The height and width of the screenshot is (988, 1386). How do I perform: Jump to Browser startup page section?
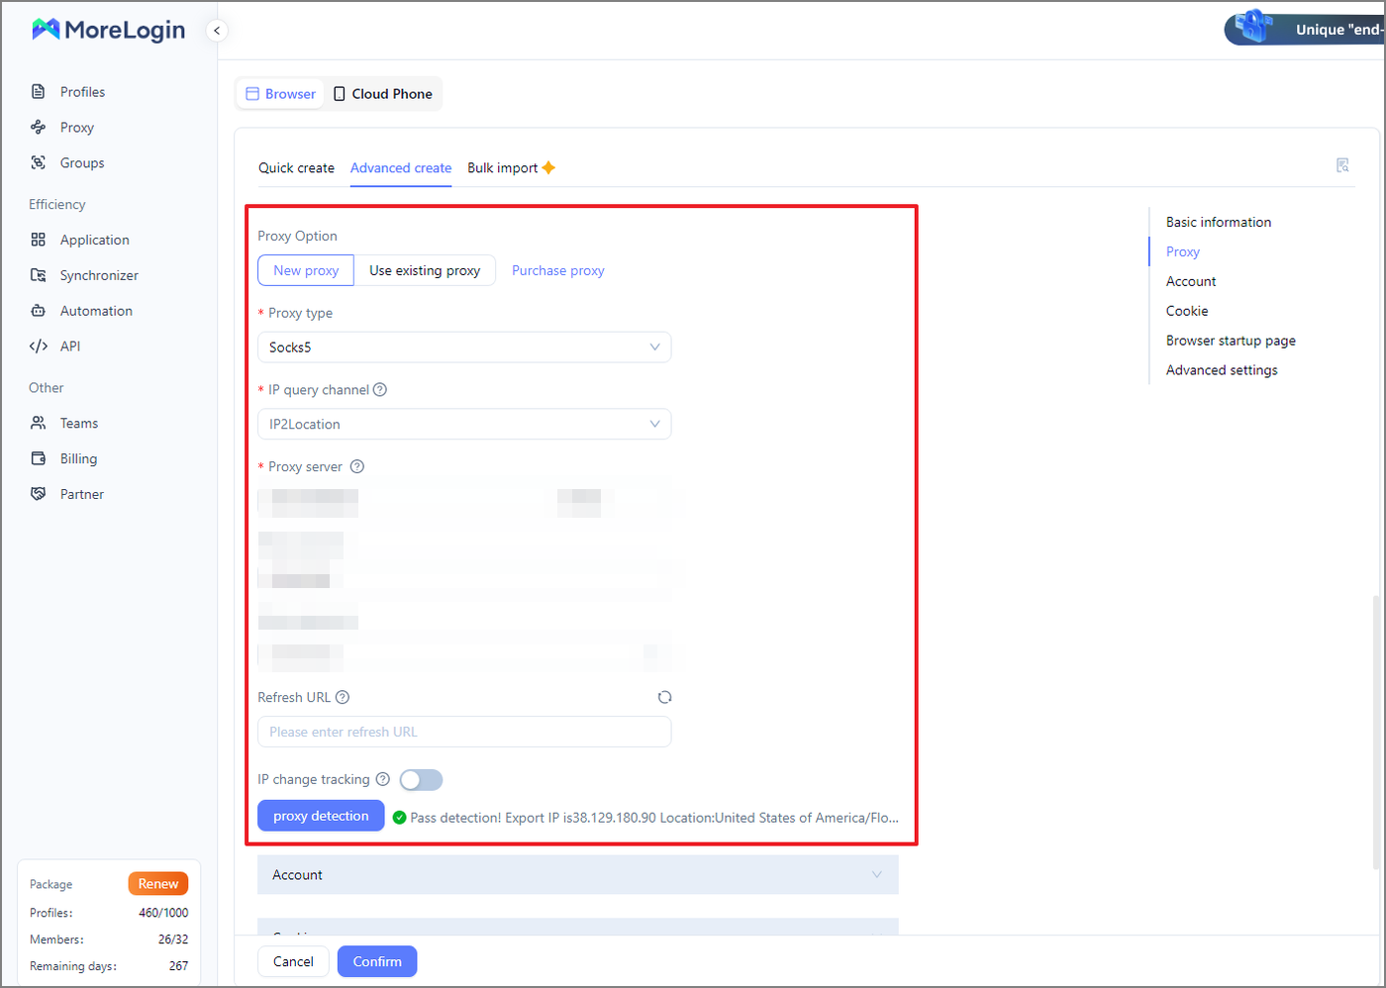(x=1231, y=341)
